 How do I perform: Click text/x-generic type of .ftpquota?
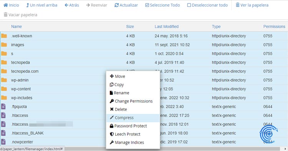click(224, 107)
